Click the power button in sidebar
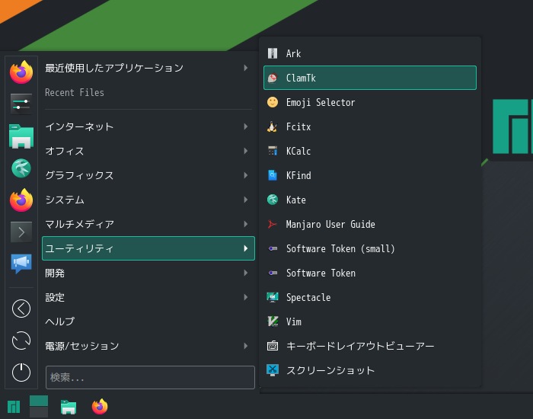 [x=21, y=372]
